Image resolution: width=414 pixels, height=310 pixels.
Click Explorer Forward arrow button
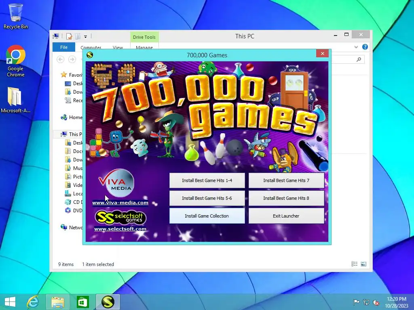tap(72, 59)
